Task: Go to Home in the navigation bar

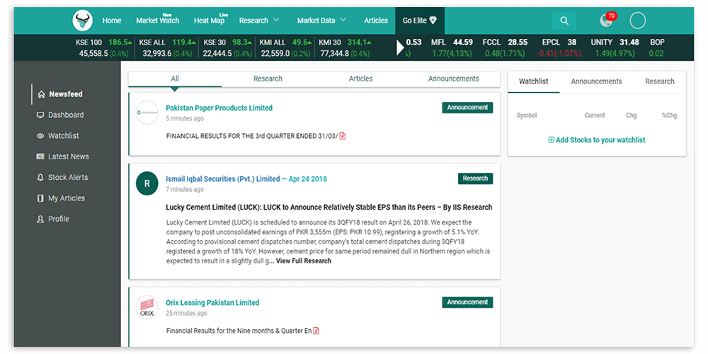Action: tap(112, 21)
